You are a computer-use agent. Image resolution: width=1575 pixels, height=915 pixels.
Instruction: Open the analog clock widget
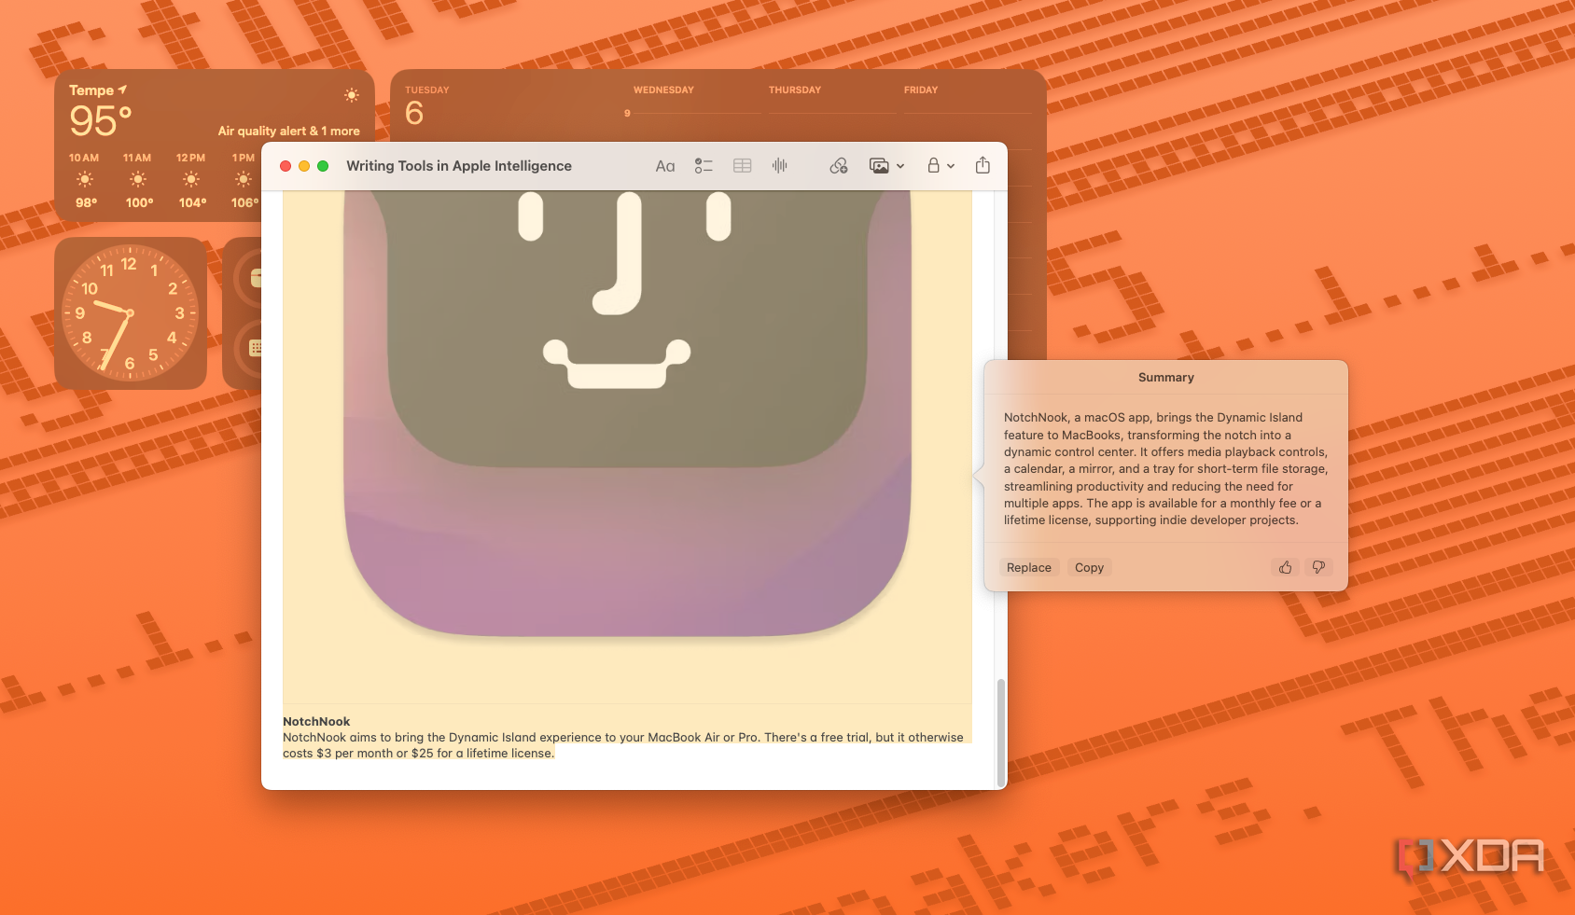[x=130, y=313]
